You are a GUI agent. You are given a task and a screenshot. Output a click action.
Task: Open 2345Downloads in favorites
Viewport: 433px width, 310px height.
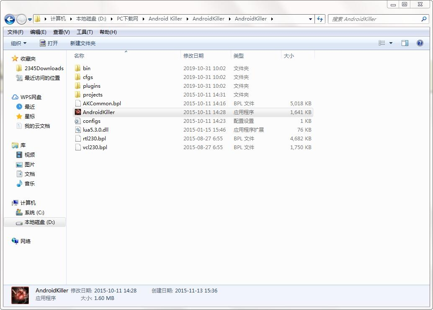[x=40, y=69]
